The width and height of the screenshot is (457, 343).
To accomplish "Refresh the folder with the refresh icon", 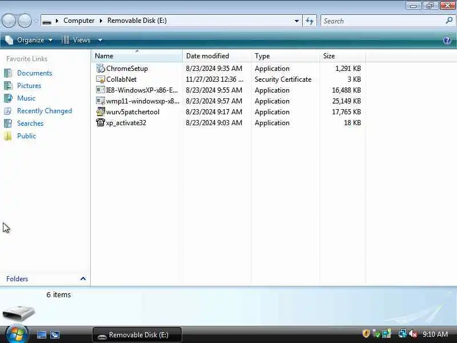I will (310, 21).
